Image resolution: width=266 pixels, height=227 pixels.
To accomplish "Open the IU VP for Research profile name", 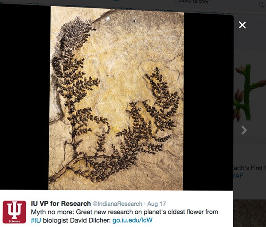I will point(61,204).
